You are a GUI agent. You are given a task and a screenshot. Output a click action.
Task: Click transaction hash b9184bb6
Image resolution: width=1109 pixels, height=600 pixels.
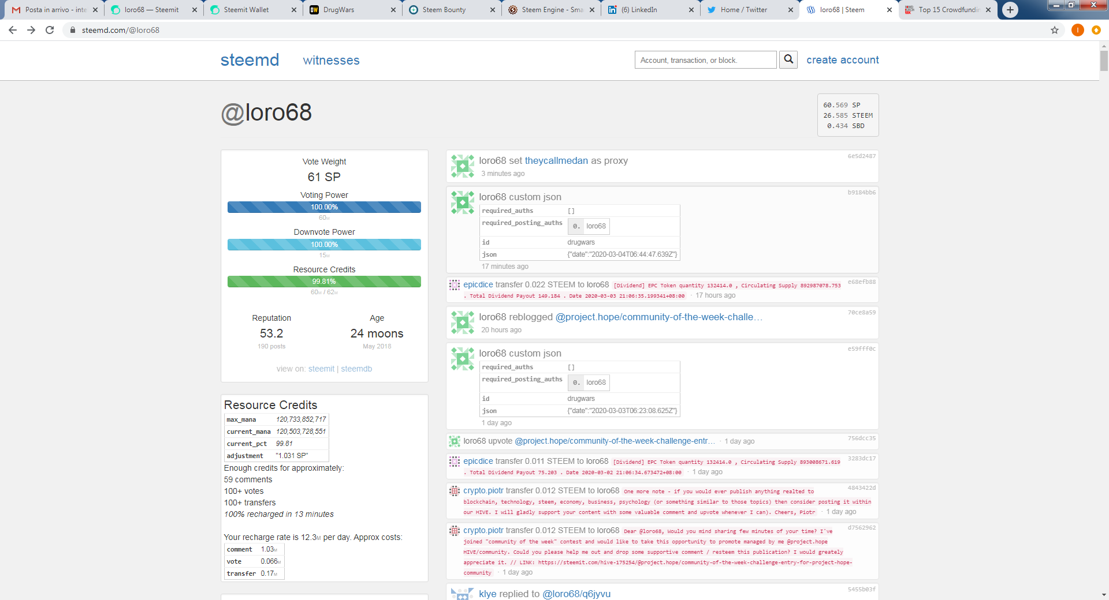point(861,193)
